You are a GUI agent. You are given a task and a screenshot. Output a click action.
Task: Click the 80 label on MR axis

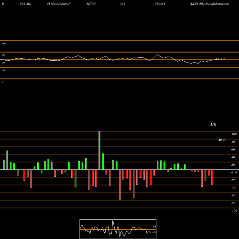(x=233, y=142)
